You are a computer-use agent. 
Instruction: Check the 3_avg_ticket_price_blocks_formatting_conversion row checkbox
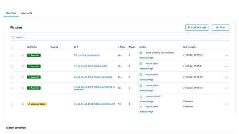(13, 88)
